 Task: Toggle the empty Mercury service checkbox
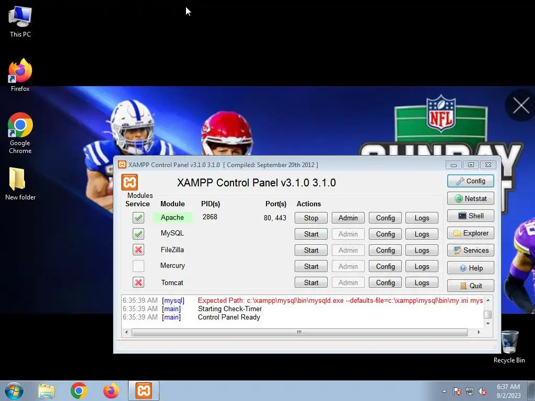[x=138, y=266]
